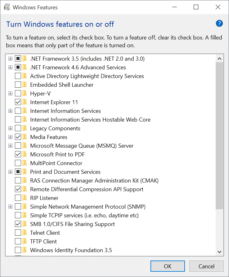This screenshot has width=229, height=277.
Task: Toggle the .NET Framework 4.6 Advanced Services checkbox
Action: pos(18,67)
